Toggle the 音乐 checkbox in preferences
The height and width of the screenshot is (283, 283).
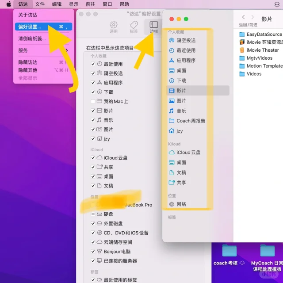click(x=93, y=120)
